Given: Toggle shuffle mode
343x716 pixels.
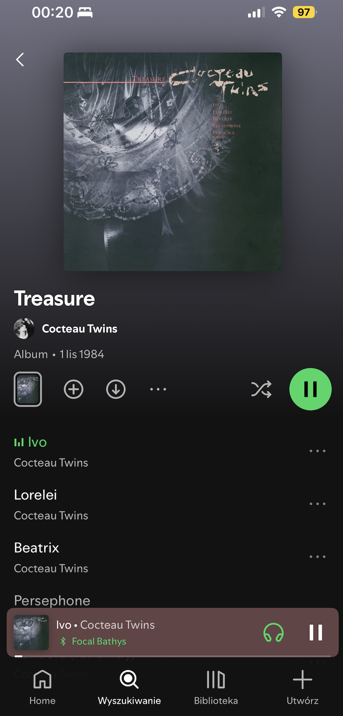Looking at the screenshot, I should (261, 389).
